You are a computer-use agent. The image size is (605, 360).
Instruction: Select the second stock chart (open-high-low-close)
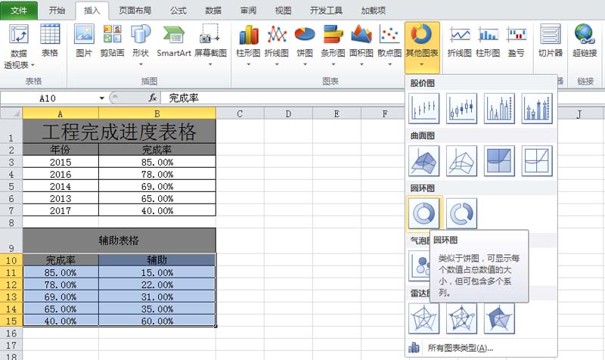461,108
